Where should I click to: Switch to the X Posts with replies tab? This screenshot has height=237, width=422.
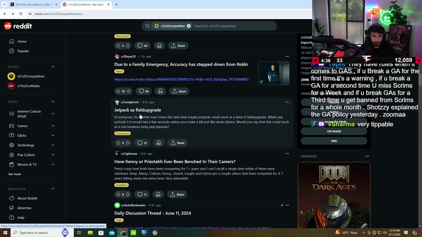click(x=33, y=5)
